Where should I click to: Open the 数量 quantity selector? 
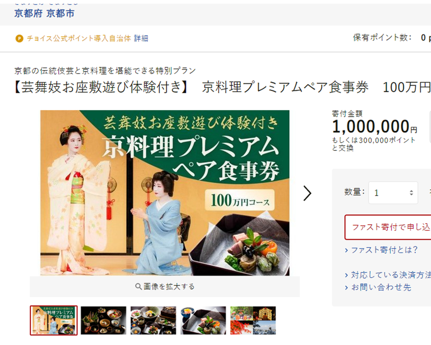tap(393, 193)
